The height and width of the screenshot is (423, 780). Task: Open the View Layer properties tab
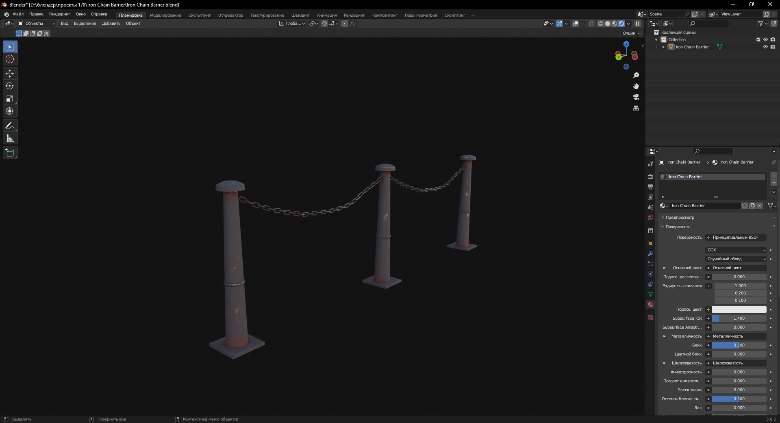(650, 197)
